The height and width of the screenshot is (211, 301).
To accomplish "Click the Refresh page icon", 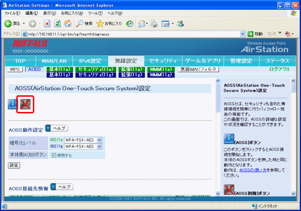I will click(57, 24).
